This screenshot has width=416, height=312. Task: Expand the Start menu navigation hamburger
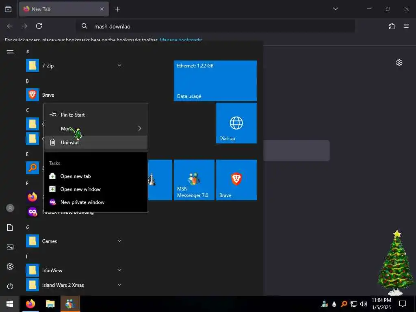pyautogui.click(x=10, y=52)
